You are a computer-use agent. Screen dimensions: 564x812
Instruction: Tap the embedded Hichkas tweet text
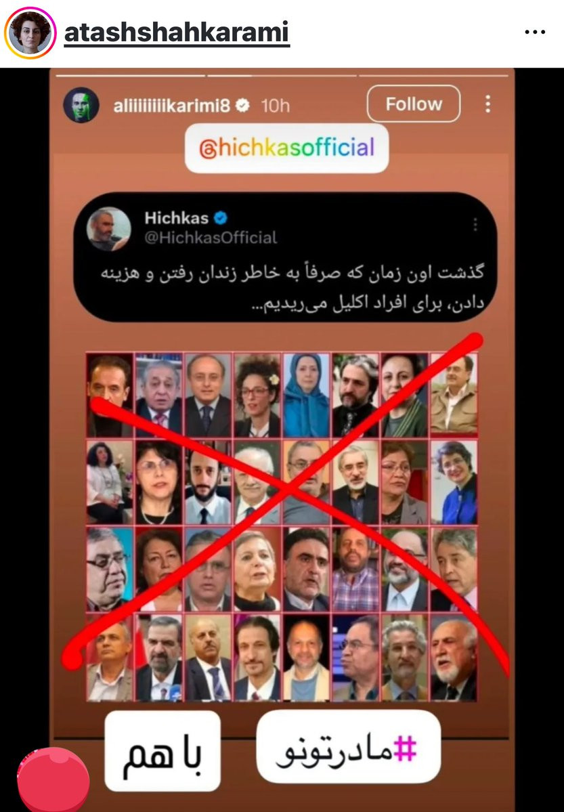tap(292, 287)
